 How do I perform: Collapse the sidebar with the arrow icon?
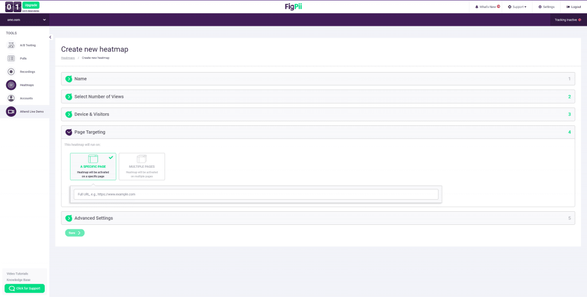50,37
